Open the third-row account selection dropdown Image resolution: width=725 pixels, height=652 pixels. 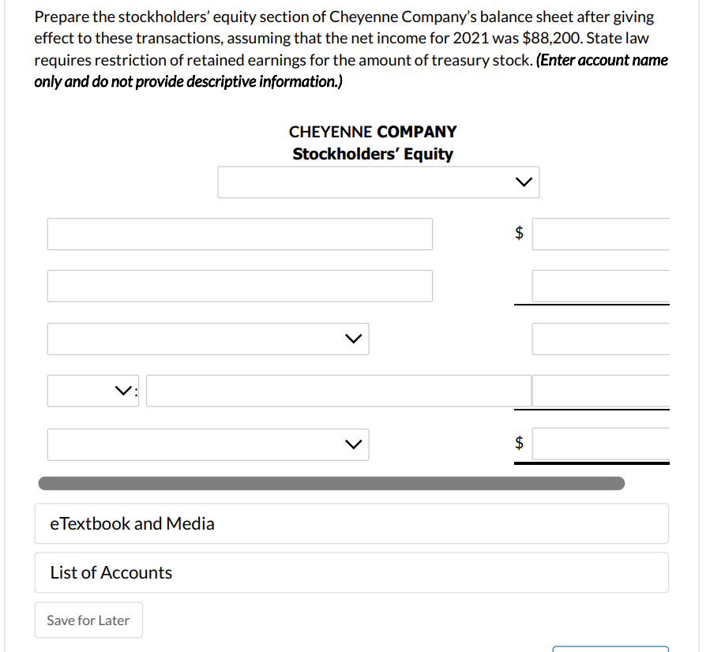pyautogui.click(x=208, y=339)
